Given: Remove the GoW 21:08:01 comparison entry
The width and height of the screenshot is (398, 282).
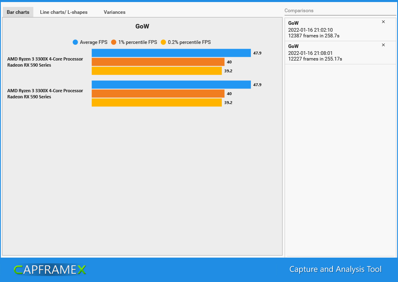Looking at the screenshot, I should [x=383, y=45].
